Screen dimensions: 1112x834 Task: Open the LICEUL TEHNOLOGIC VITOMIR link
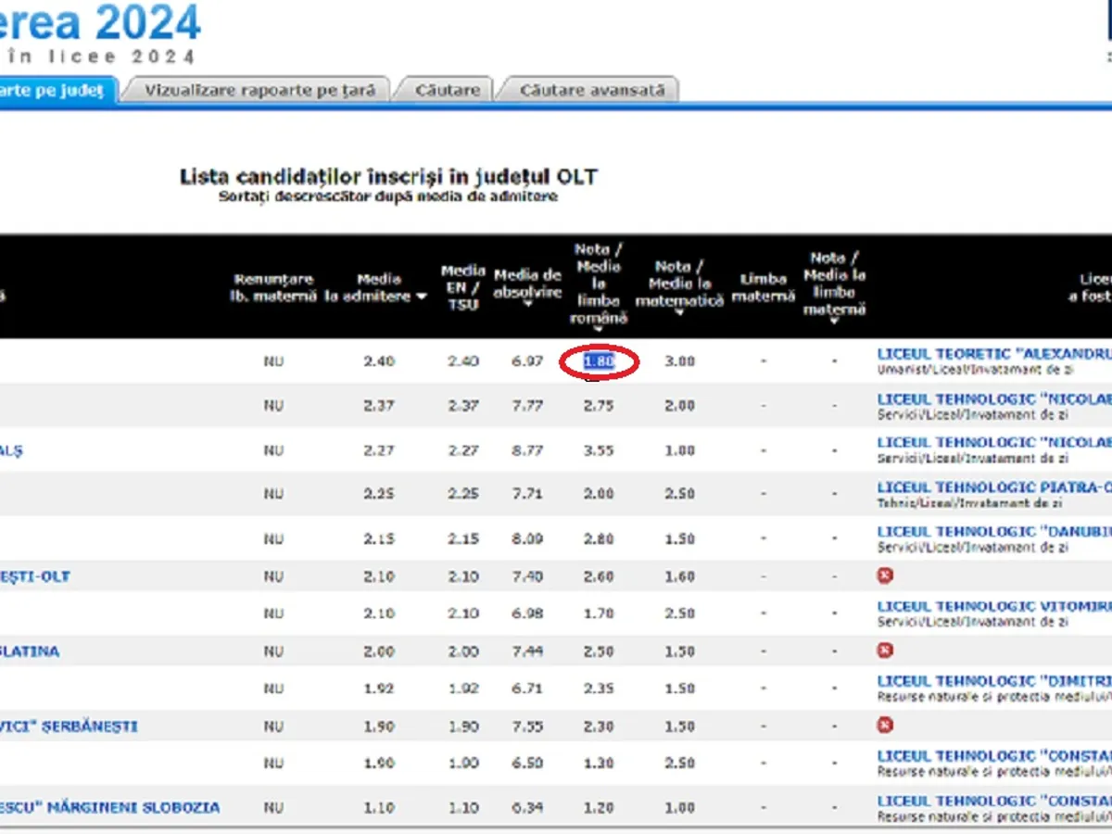[x=993, y=606]
